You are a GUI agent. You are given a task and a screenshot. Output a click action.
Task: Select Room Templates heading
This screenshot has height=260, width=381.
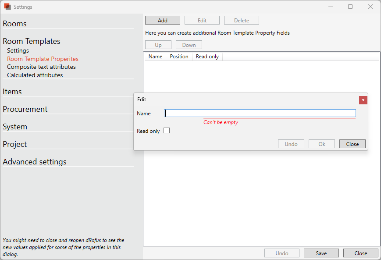click(32, 41)
